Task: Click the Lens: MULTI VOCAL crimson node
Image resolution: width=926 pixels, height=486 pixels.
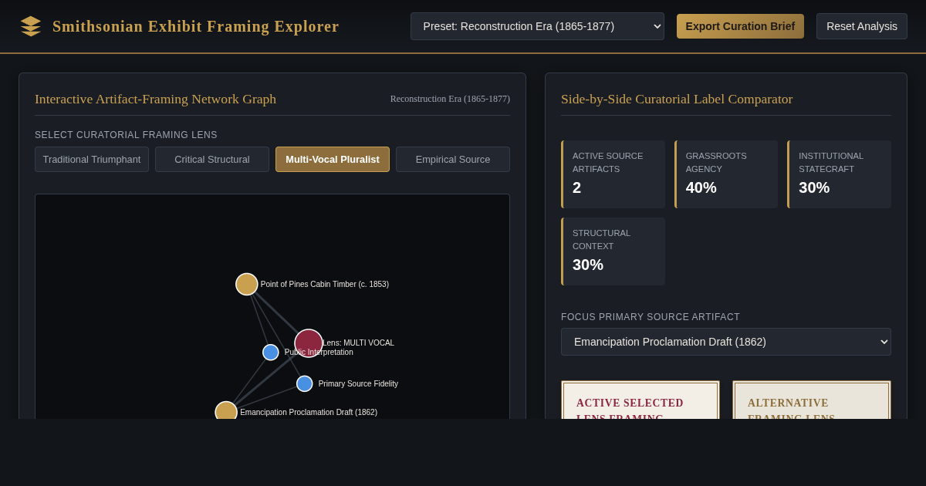Action: click(x=309, y=343)
